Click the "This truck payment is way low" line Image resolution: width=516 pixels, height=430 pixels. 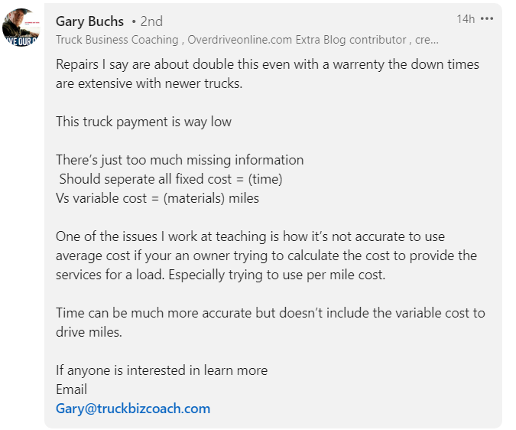click(144, 122)
